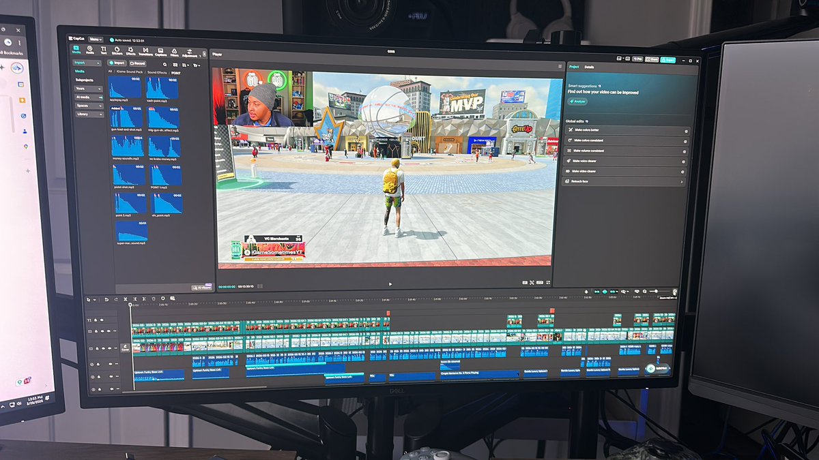Open the Text tab
This screenshot has height=460, width=819.
[x=104, y=50]
